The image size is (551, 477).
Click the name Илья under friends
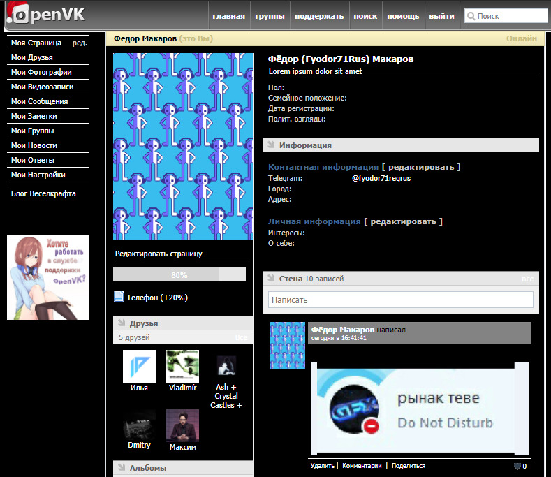[x=139, y=388]
